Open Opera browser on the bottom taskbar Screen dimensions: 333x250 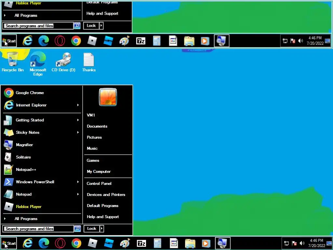(60, 243)
